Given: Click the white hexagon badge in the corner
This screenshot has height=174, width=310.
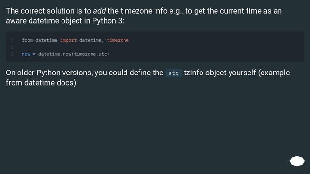Looking at the screenshot, I should tap(297, 161).
